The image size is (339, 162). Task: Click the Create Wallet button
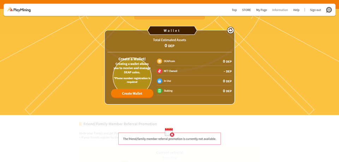coord(132,93)
